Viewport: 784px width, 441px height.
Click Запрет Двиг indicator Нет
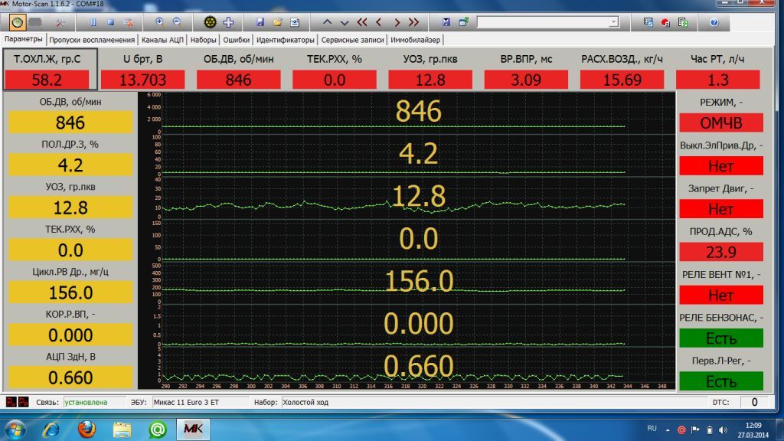[721, 208]
